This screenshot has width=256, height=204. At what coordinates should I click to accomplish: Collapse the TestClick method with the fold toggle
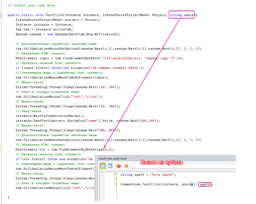tap(1, 15)
